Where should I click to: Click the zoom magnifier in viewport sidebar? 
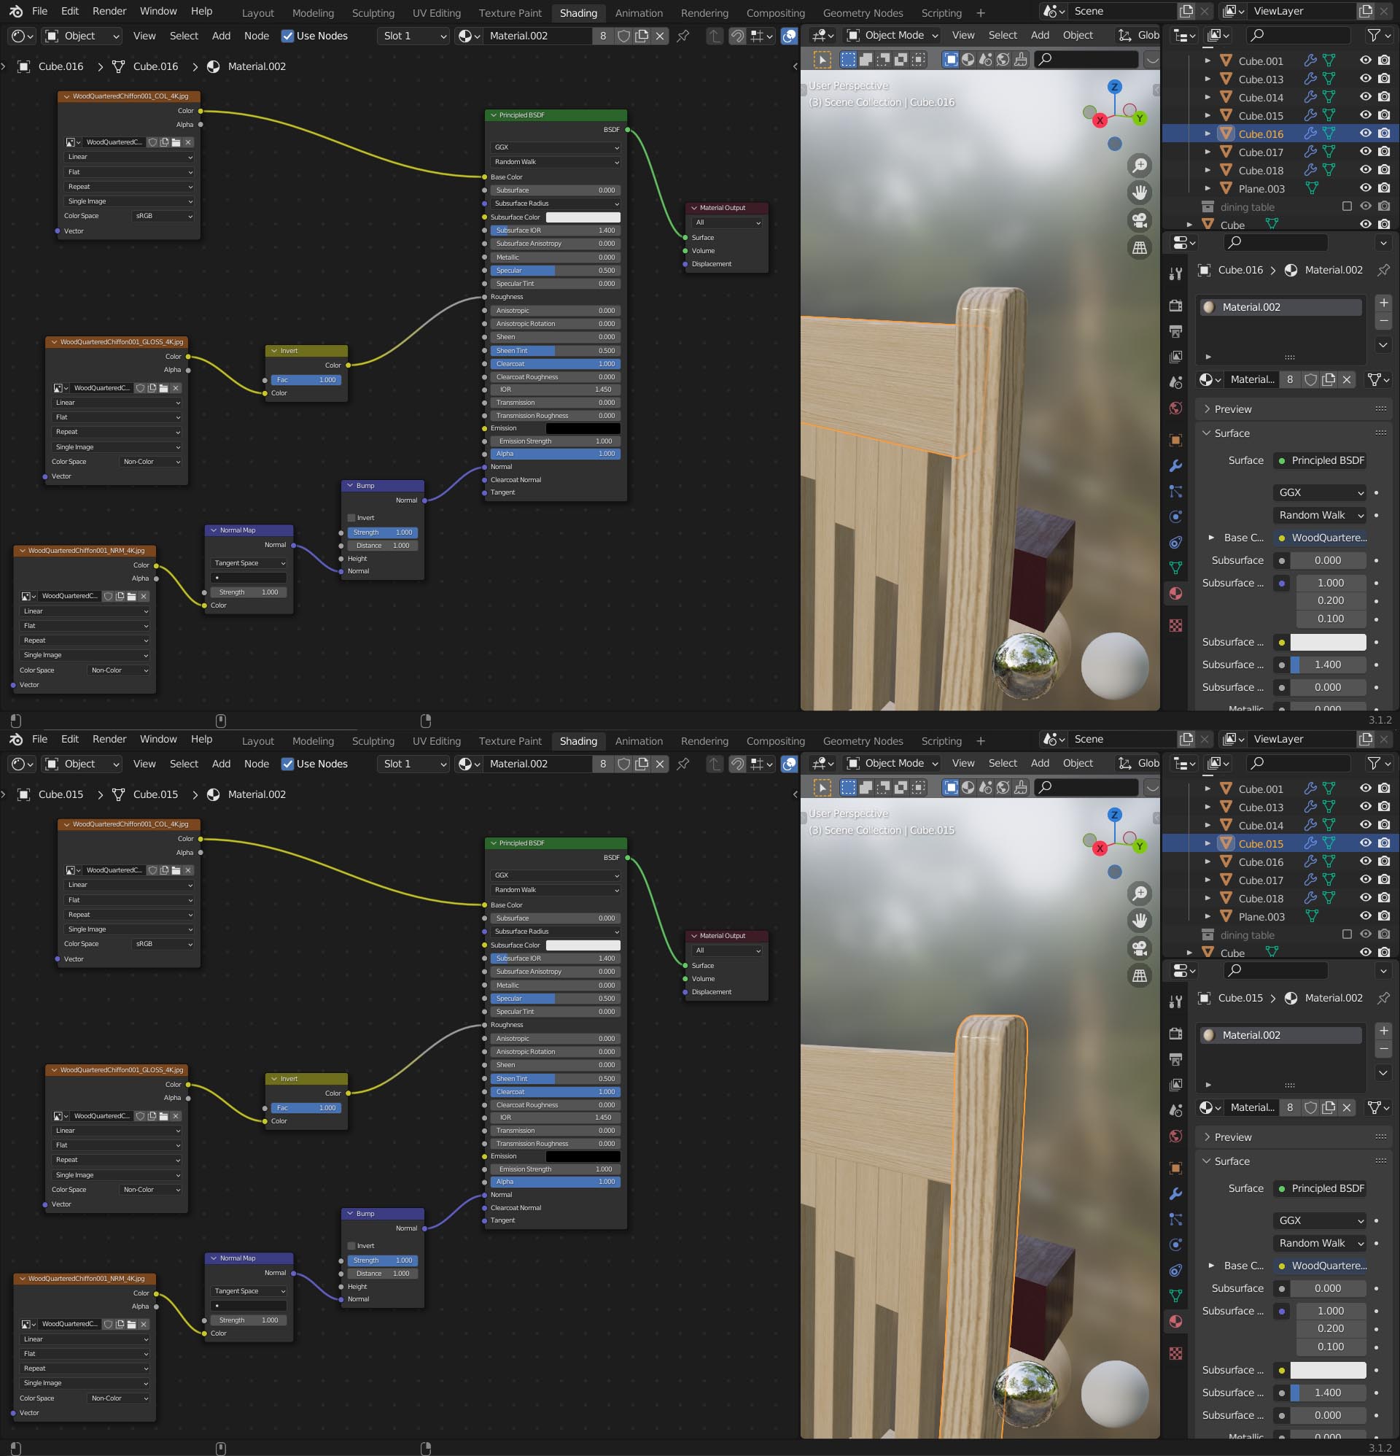(x=1140, y=166)
